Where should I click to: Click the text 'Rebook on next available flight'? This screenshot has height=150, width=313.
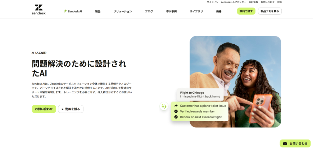tap(201, 117)
